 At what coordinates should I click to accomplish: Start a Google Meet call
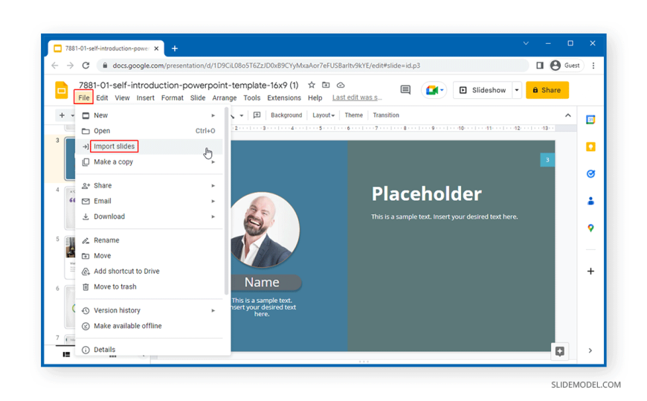click(434, 90)
